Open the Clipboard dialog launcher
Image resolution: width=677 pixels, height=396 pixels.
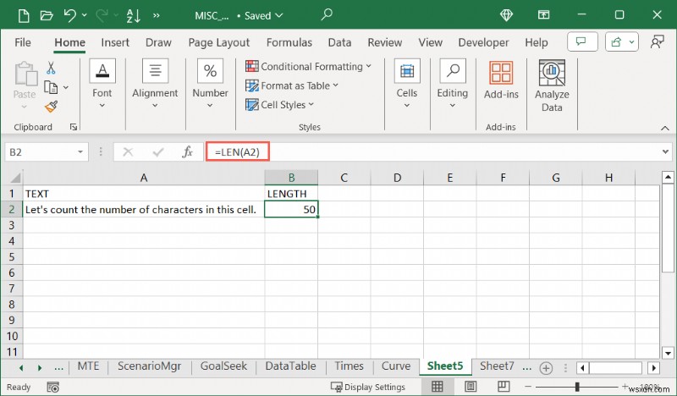click(x=74, y=127)
